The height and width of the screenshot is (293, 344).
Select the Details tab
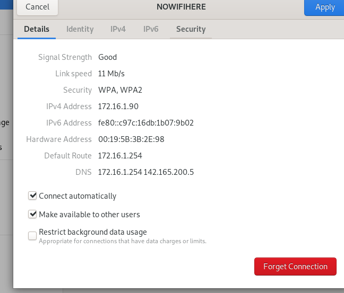pos(37,29)
